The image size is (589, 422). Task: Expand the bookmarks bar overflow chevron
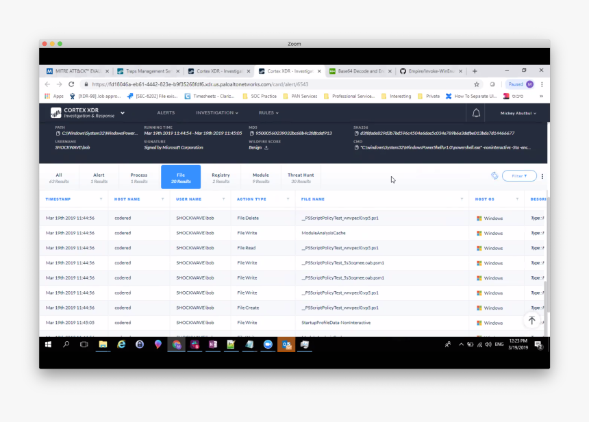[541, 96]
